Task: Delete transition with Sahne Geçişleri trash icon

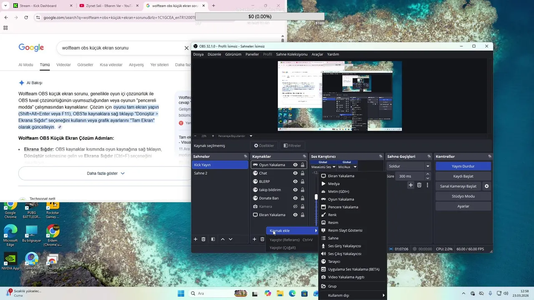Action: point(419,185)
